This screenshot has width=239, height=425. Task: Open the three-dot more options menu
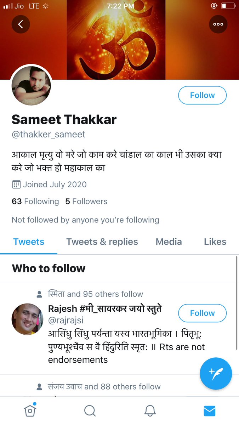click(218, 24)
